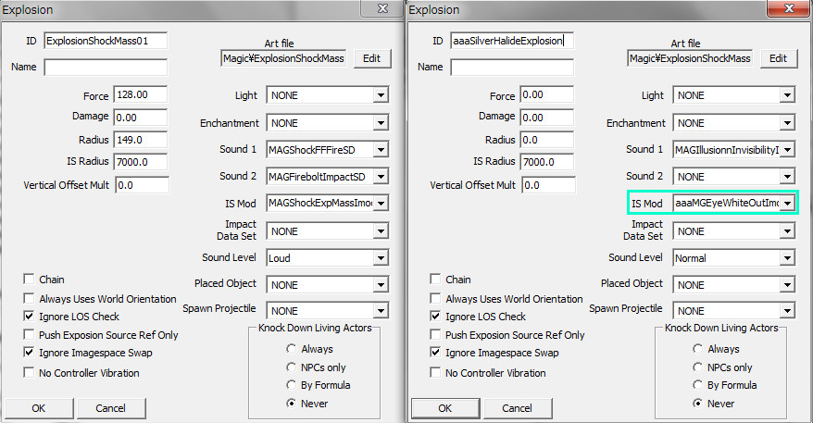Open the highlighted IS Mod dropdown aaaMGEyeWhiteOut

pos(786,204)
